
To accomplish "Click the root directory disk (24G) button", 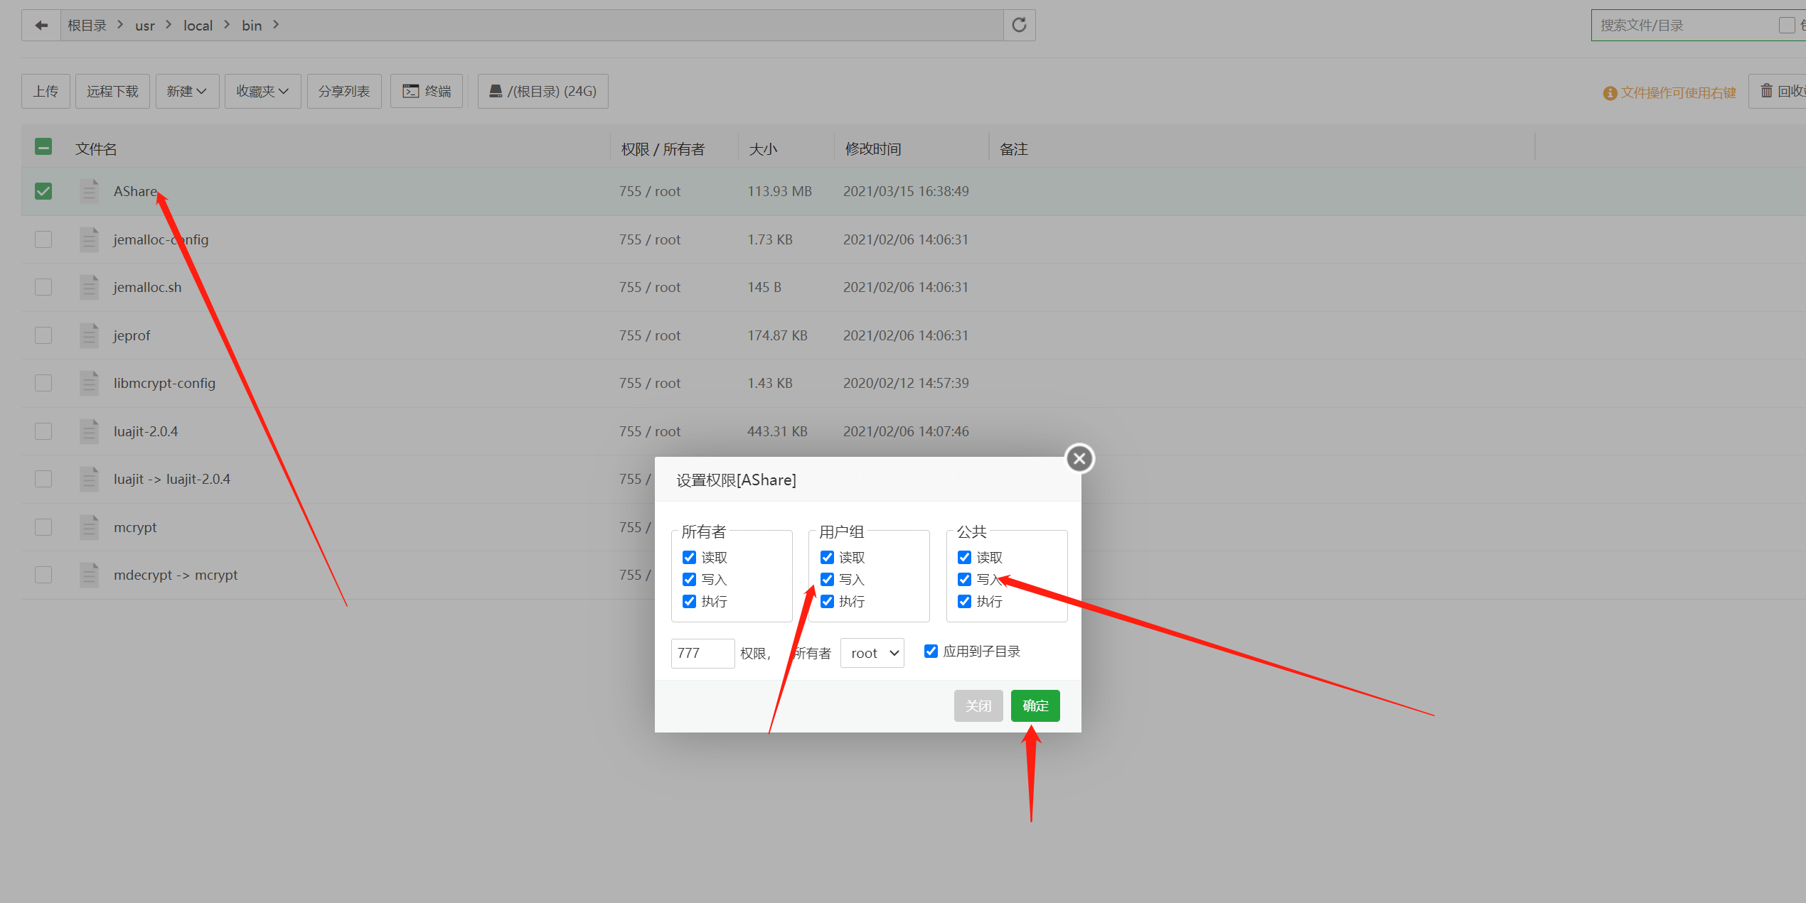I will click(x=543, y=91).
